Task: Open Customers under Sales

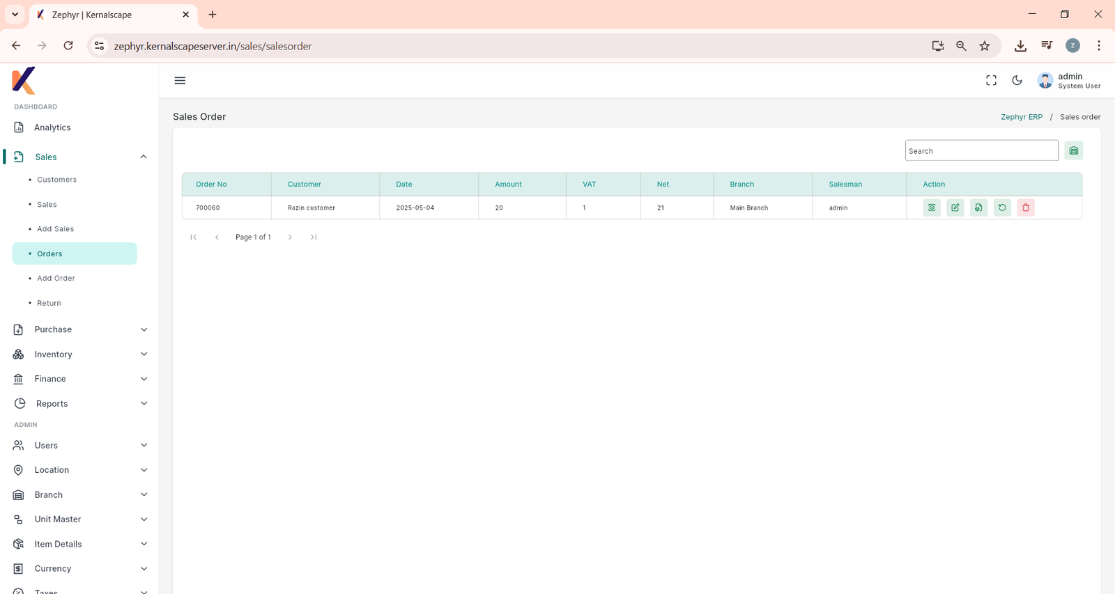Action: coord(56,180)
